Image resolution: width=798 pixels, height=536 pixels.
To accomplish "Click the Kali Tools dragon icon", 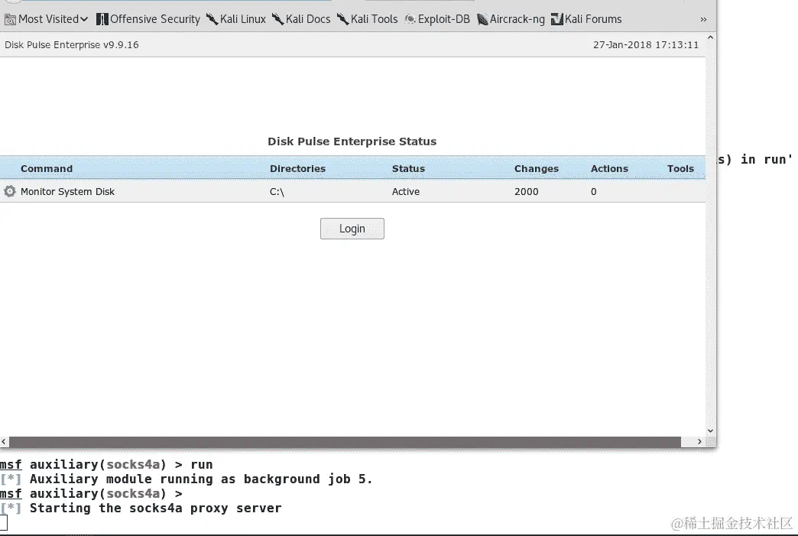I will (x=343, y=19).
